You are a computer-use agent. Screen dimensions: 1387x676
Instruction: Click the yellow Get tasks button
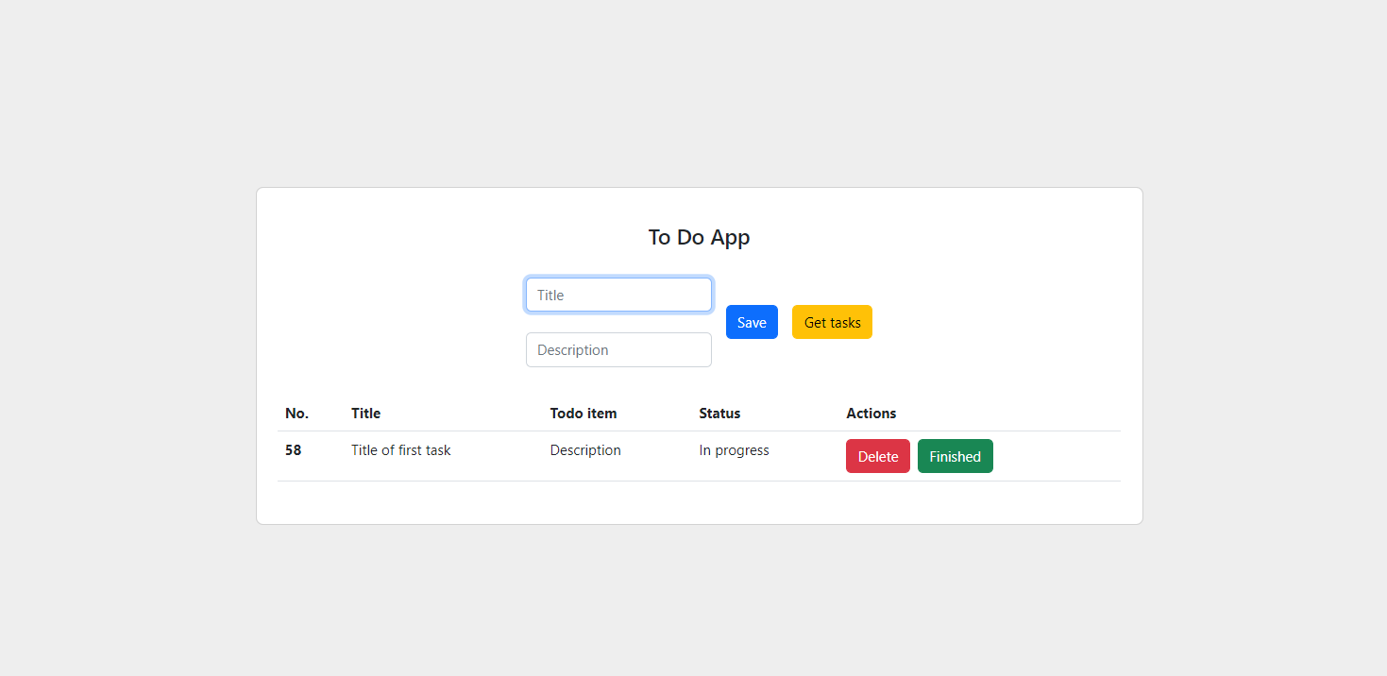pyautogui.click(x=832, y=322)
